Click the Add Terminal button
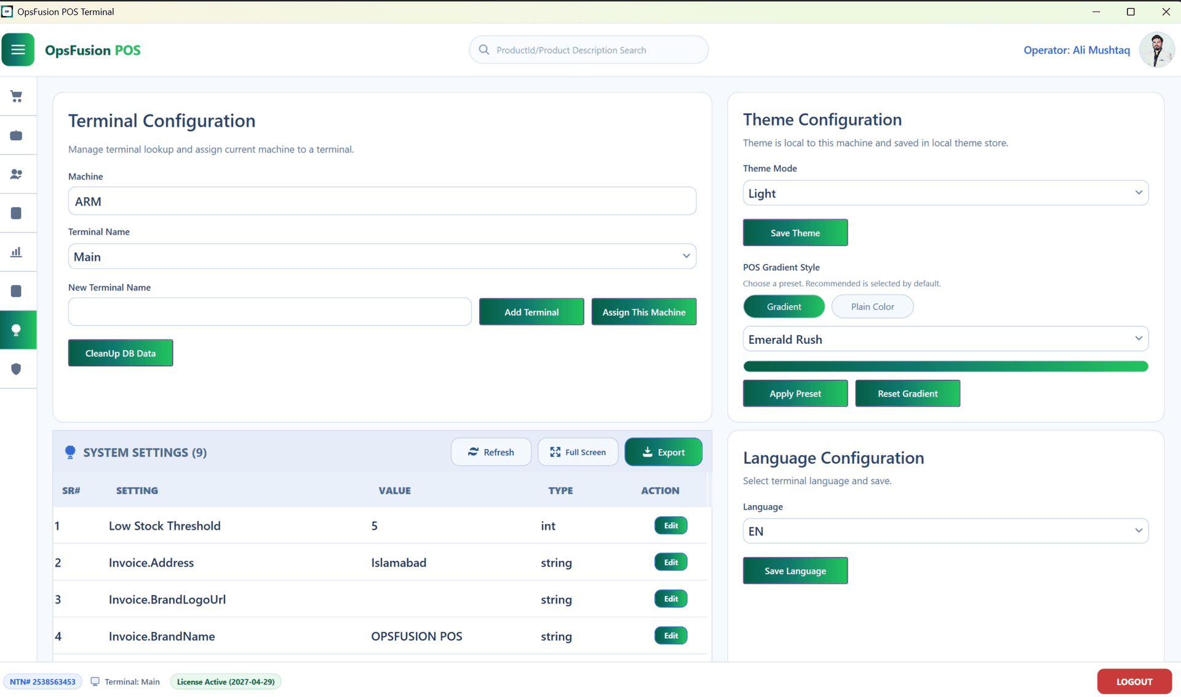The width and height of the screenshot is (1181, 697). (x=531, y=312)
